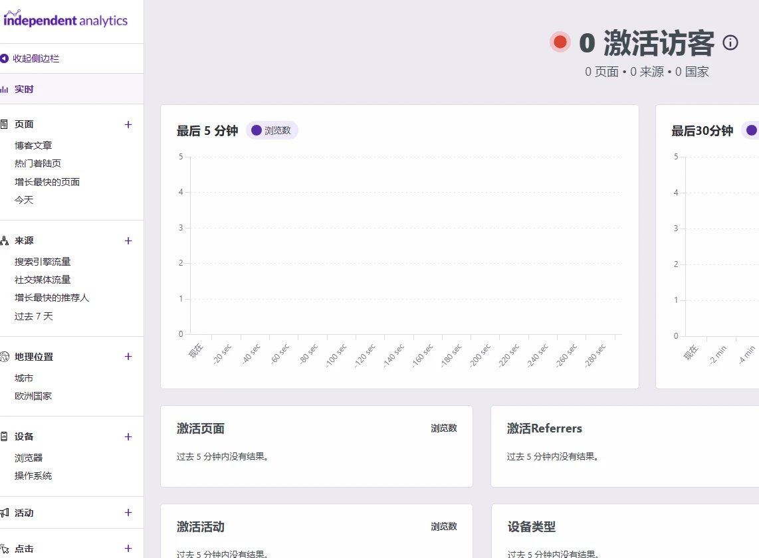The image size is (759, 558).
Task: Click the live red dot indicator
Action: click(560, 41)
